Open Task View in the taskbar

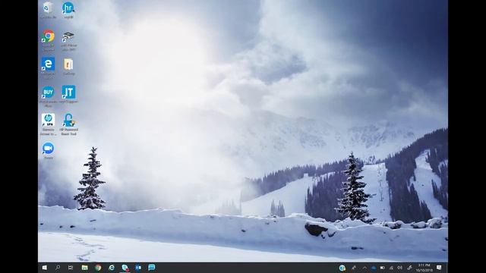coord(71,268)
